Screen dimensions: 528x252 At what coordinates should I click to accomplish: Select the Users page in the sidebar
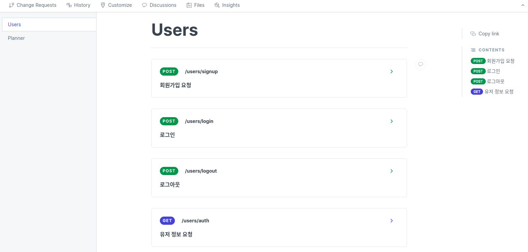14,24
